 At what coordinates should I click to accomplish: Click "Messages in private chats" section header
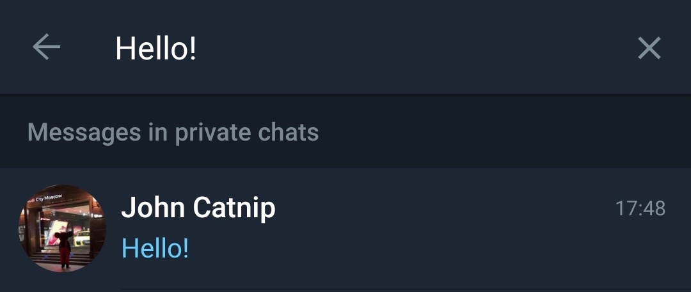coord(173,132)
